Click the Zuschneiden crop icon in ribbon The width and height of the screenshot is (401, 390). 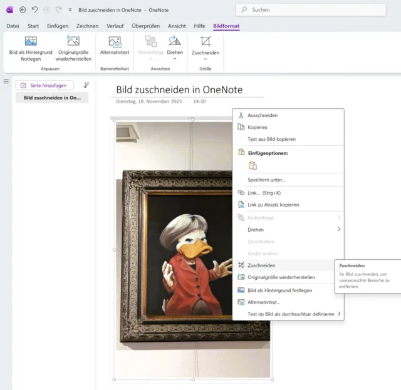206,41
